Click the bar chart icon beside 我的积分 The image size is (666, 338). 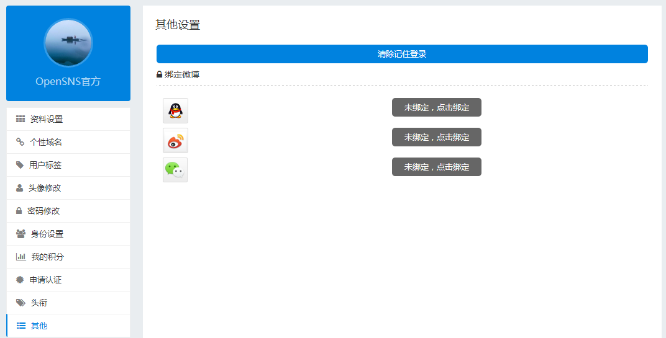point(21,256)
